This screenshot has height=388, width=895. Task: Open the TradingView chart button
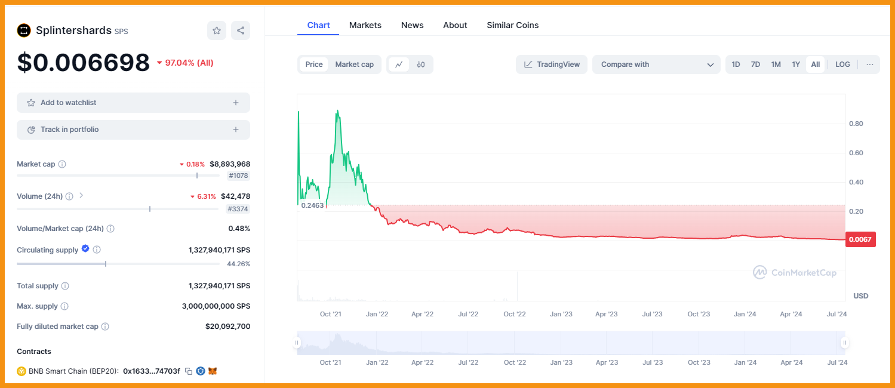552,64
